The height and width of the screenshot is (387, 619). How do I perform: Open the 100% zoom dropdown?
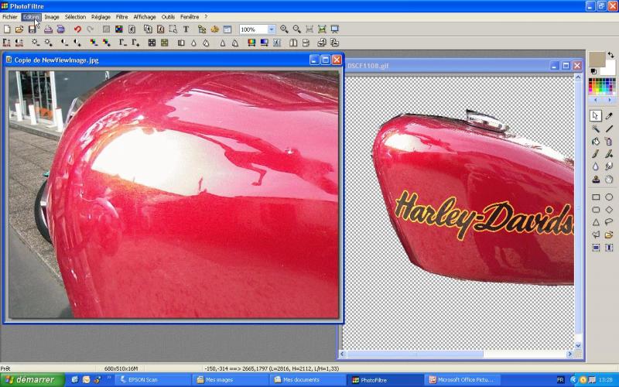point(272,29)
